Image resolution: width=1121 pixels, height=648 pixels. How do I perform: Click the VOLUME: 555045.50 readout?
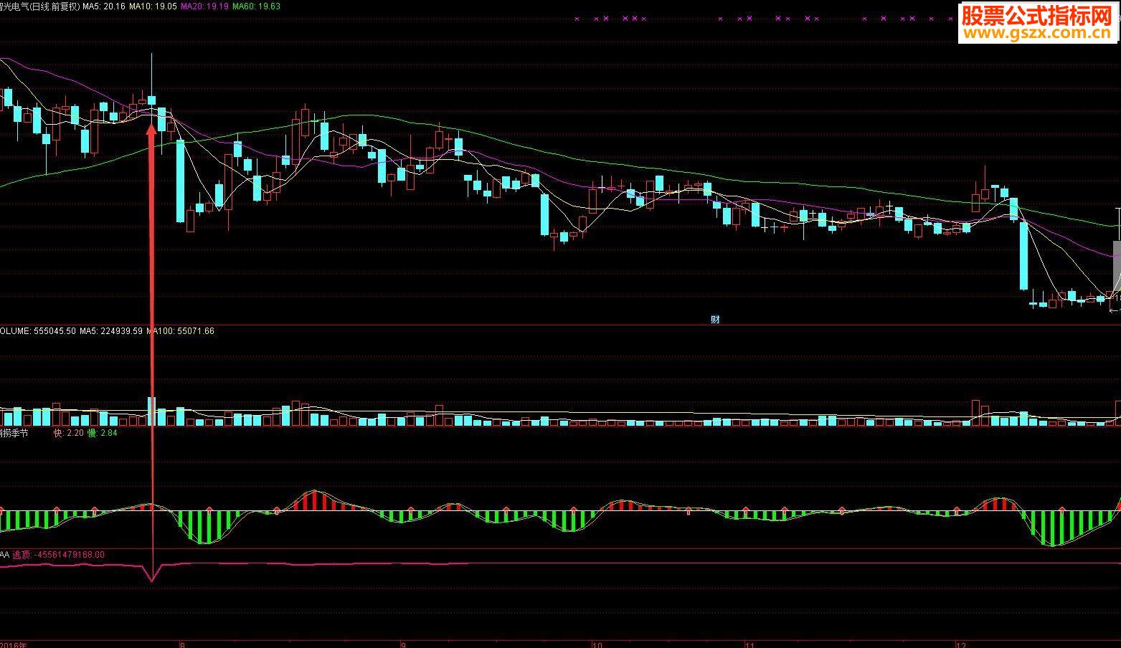pos(37,331)
